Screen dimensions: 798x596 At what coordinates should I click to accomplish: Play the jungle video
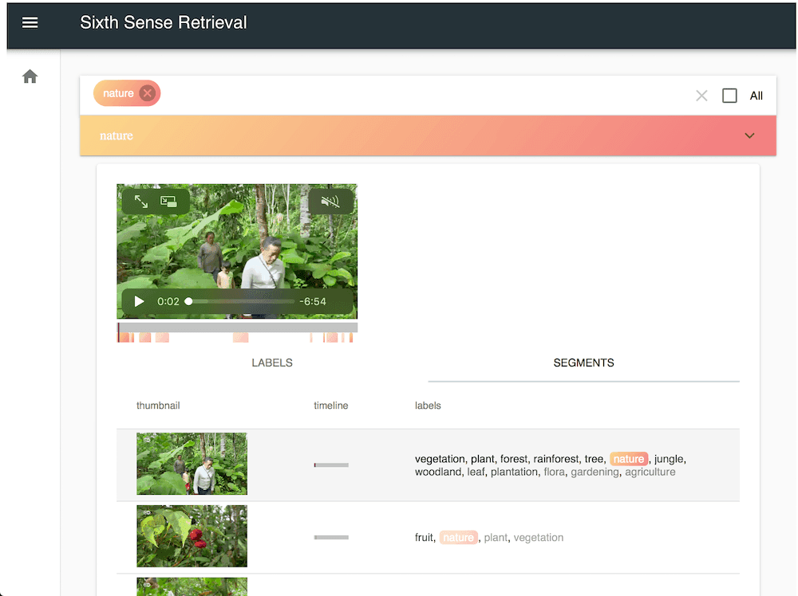point(139,301)
